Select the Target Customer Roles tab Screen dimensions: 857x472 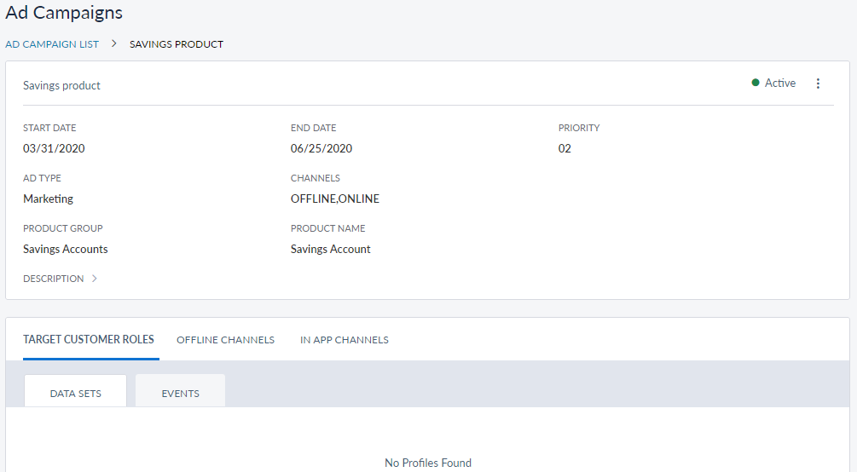[89, 339]
